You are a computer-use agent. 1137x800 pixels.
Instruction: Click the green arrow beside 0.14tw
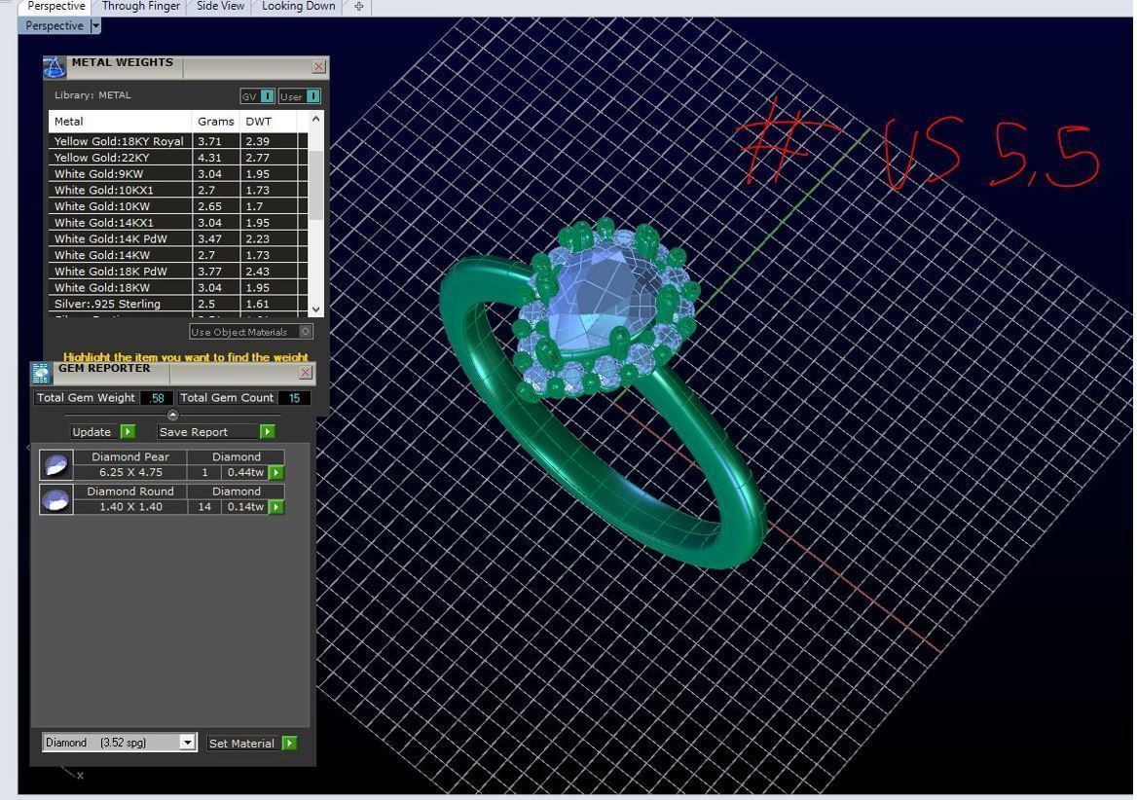275,507
